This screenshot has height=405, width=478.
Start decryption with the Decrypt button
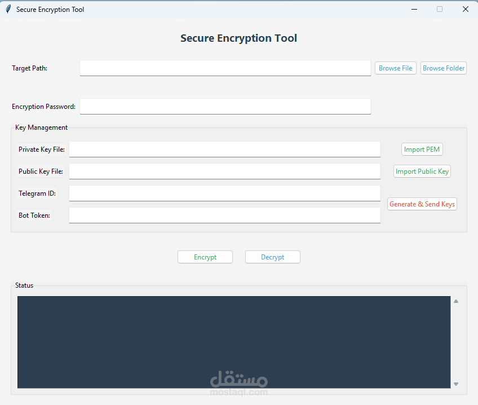(272, 257)
